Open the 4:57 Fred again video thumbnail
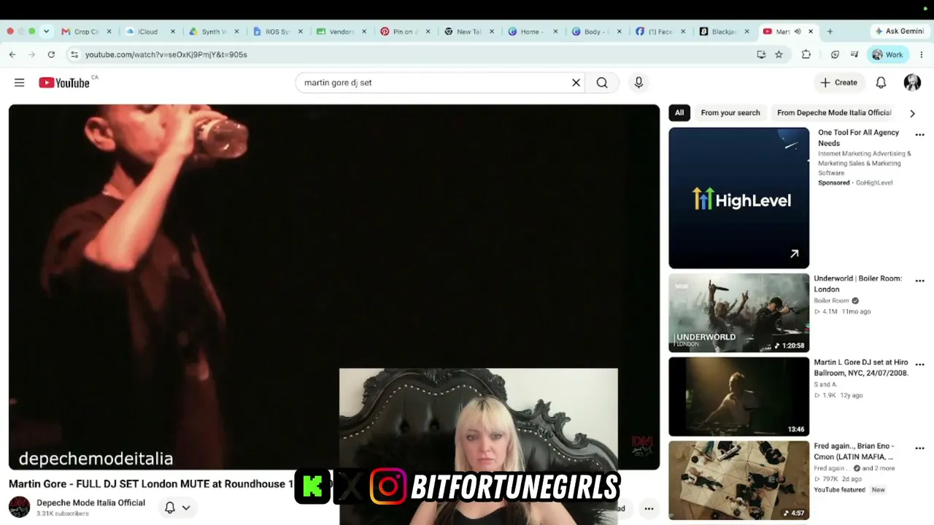This screenshot has width=934, height=525. tap(739, 481)
